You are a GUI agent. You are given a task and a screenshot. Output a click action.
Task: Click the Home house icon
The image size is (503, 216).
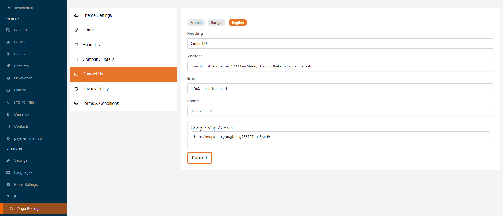pyautogui.click(x=76, y=30)
